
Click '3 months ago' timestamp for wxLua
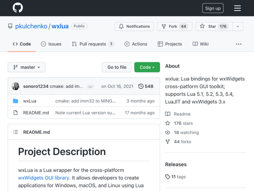point(140,101)
